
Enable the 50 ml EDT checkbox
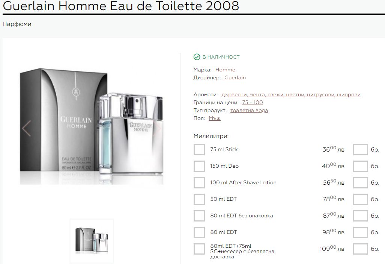point(199,199)
